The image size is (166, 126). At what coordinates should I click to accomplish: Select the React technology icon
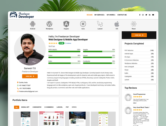[x=134, y=24]
